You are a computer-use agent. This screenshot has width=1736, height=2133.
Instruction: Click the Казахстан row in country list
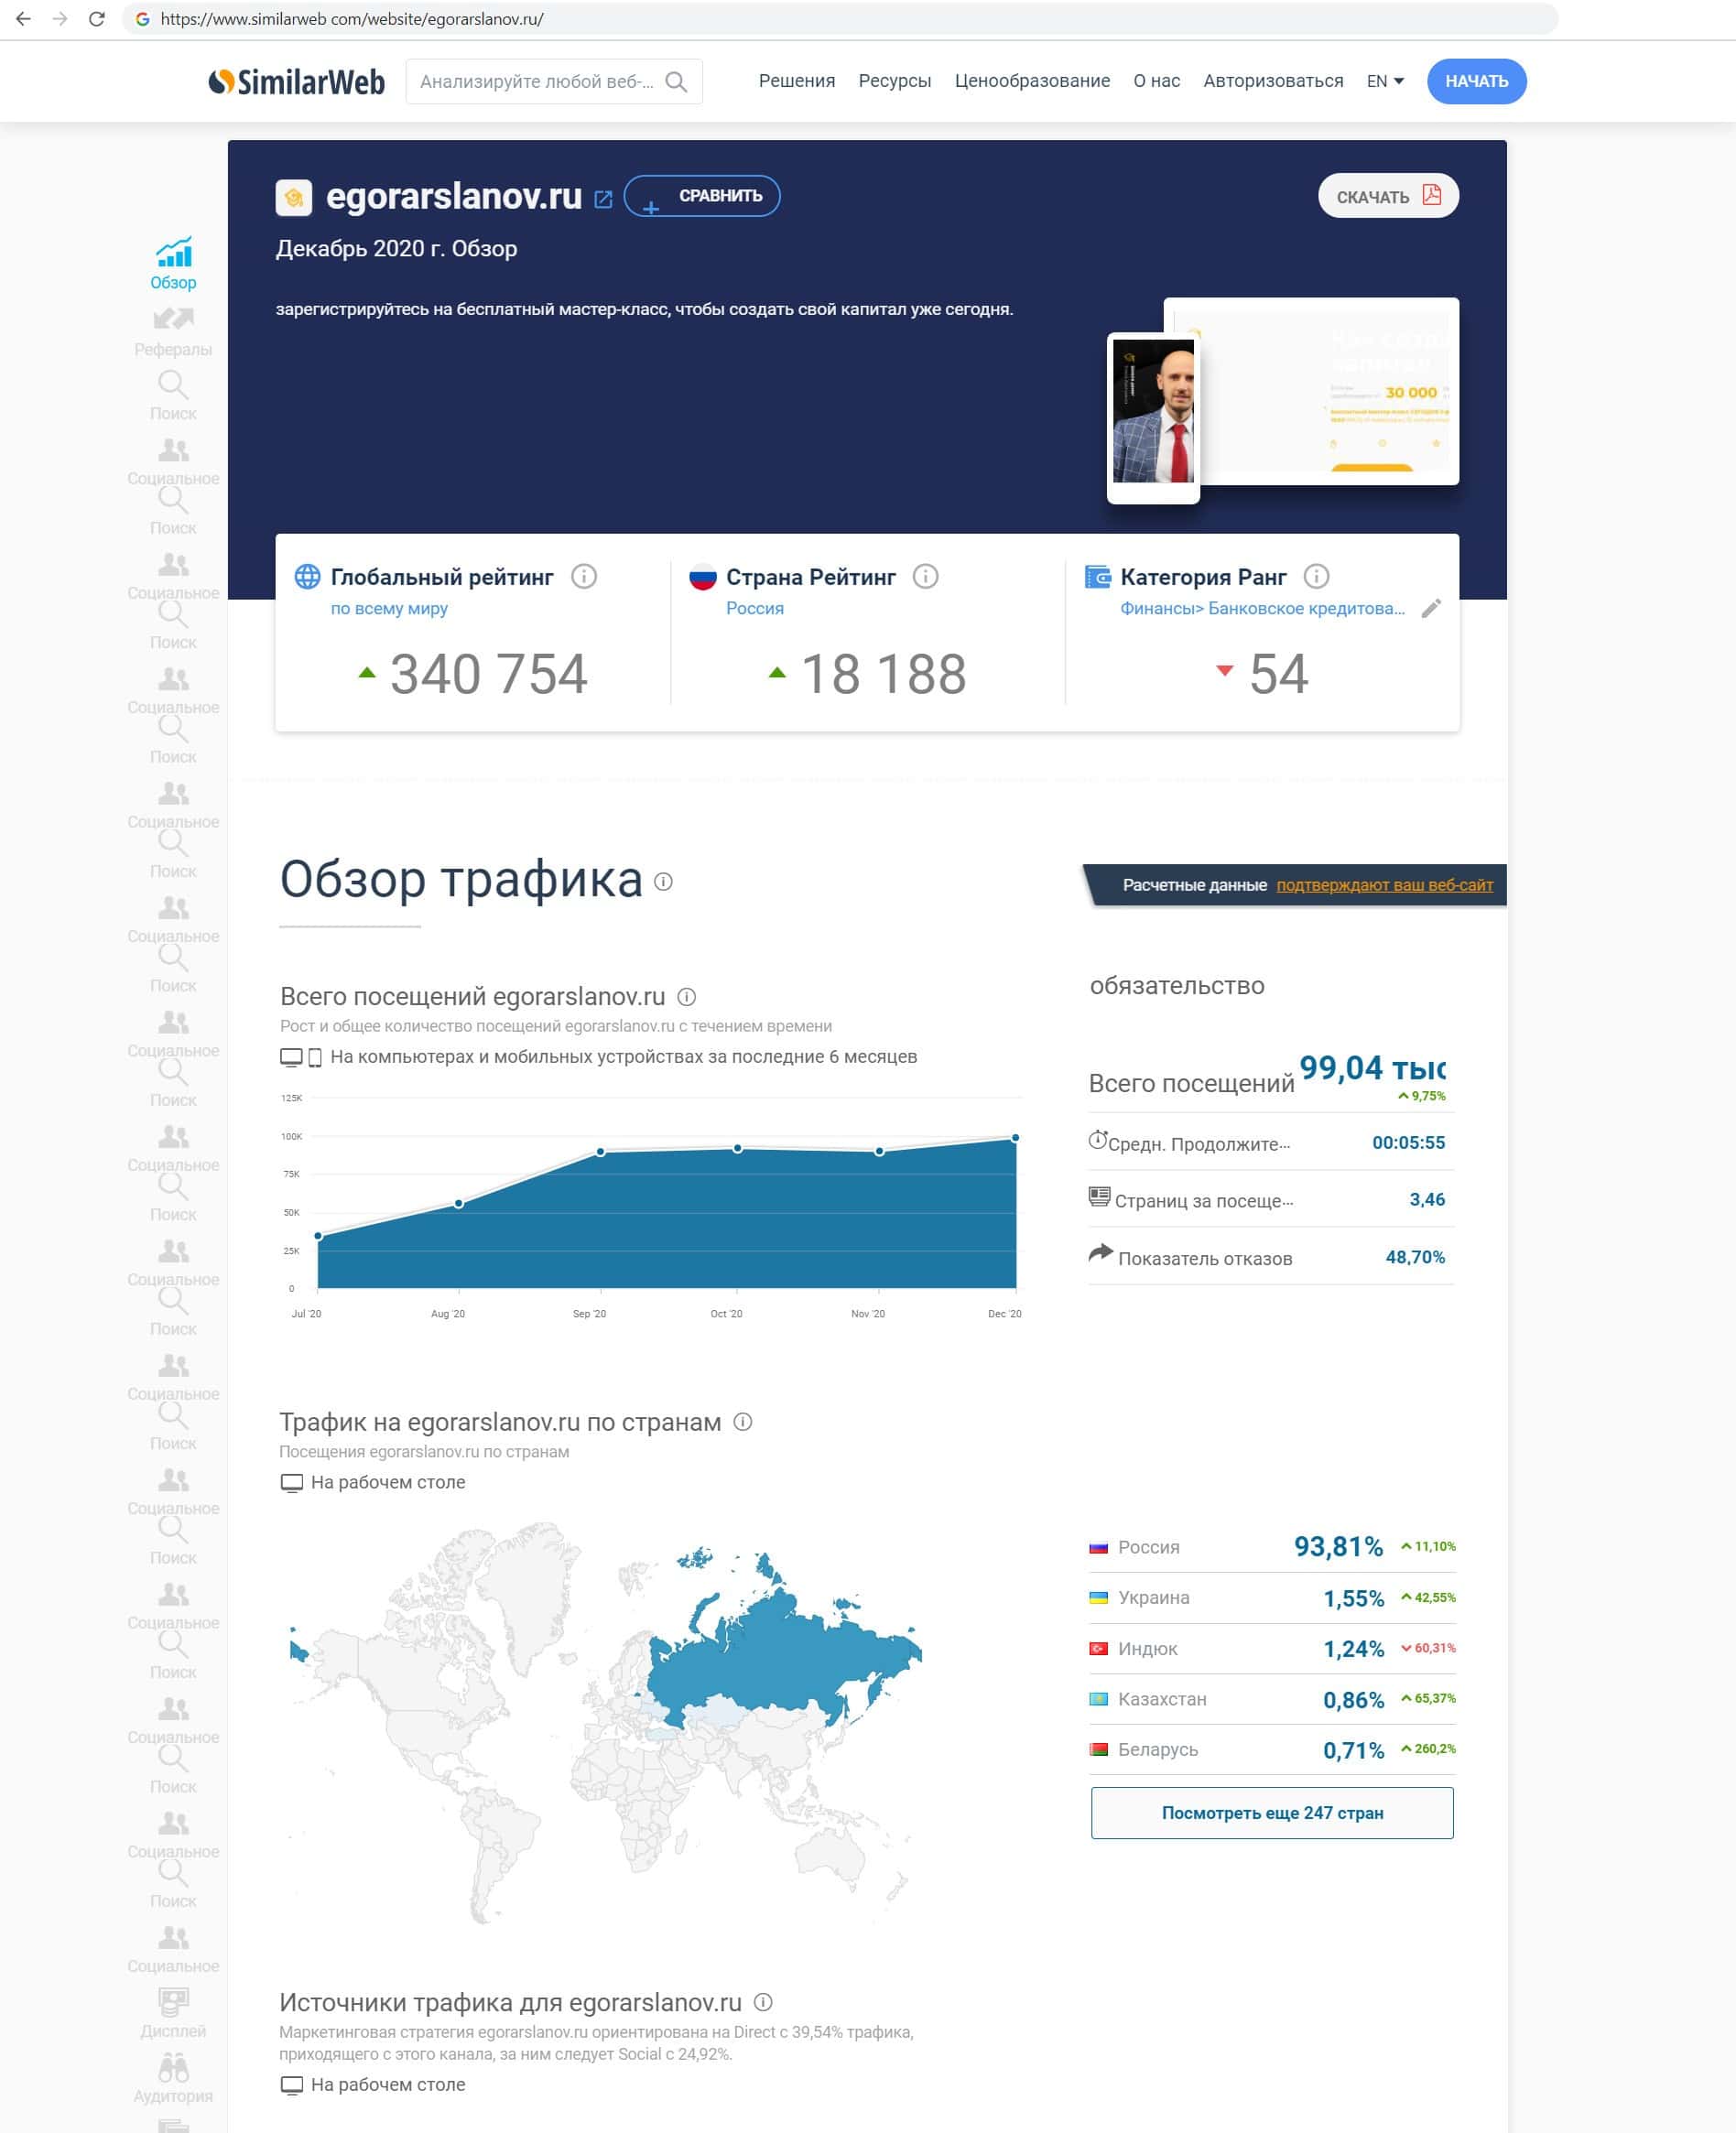(x=1272, y=1699)
